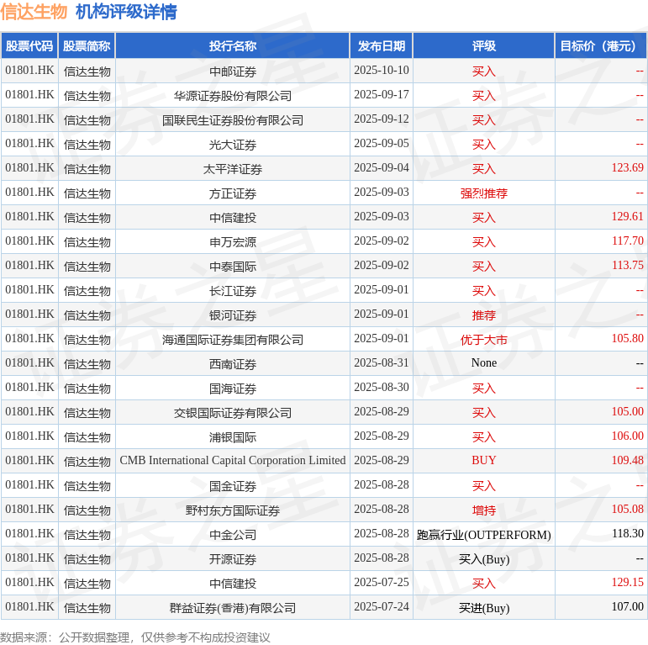
Task: Select the 方正证券 cell
Action: [x=233, y=193]
